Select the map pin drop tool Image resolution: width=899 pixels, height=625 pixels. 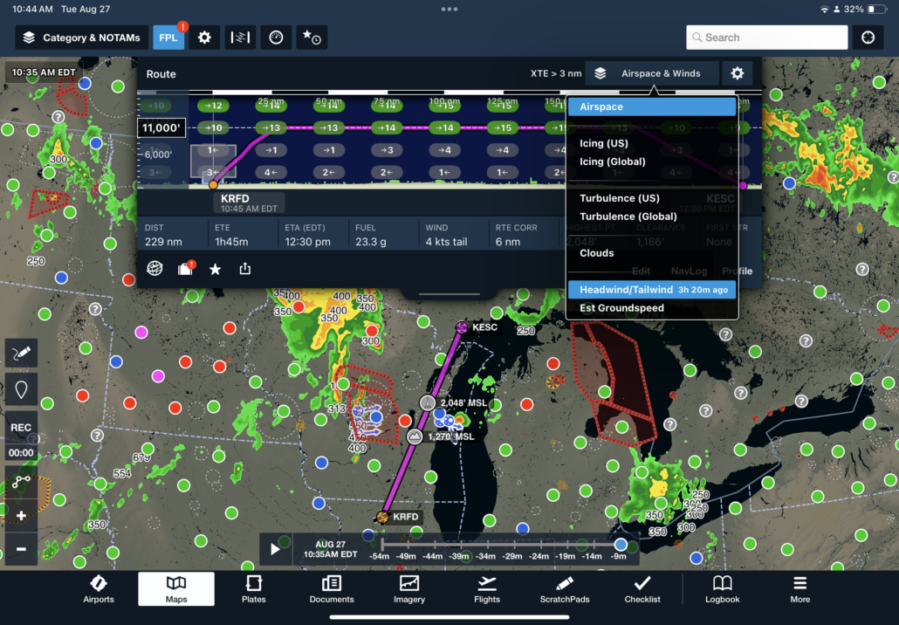tap(21, 389)
